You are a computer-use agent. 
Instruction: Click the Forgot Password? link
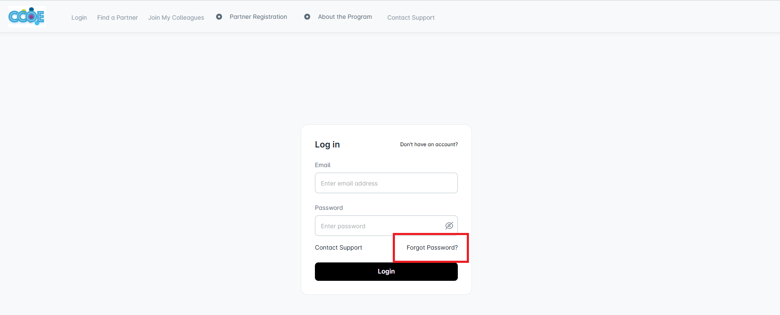click(432, 247)
